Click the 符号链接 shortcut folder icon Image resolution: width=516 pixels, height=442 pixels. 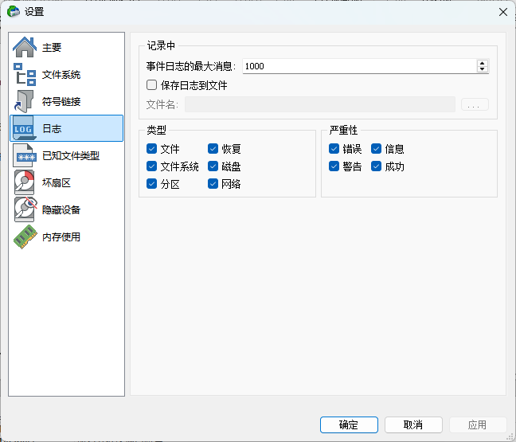coord(24,101)
